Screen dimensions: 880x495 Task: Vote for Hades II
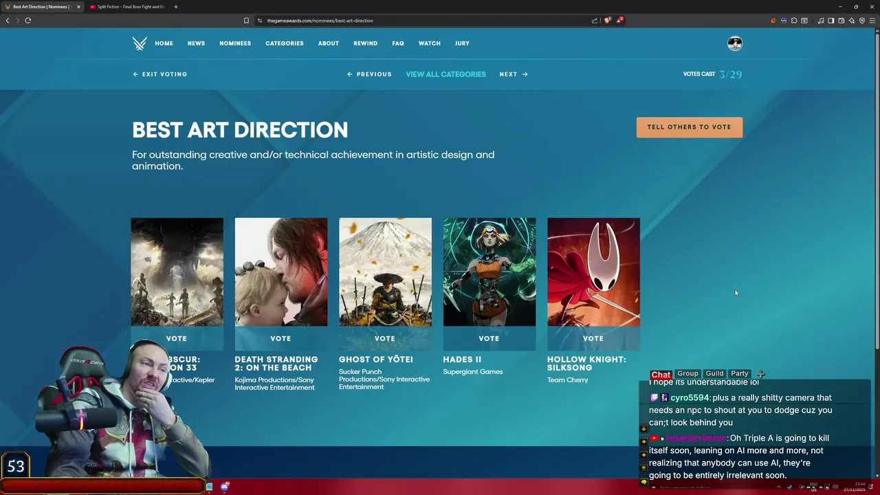(489, 338)
